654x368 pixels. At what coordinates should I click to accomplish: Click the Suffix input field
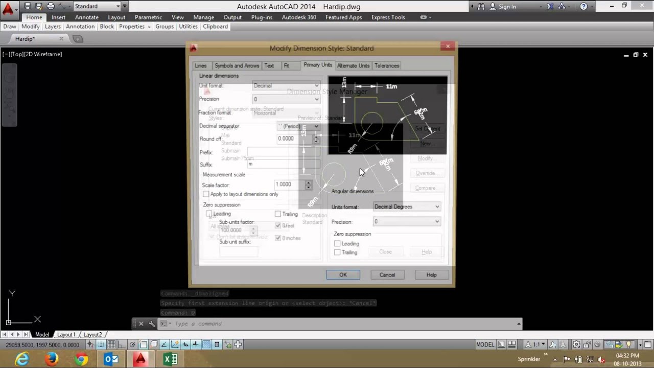click(284, 164)
